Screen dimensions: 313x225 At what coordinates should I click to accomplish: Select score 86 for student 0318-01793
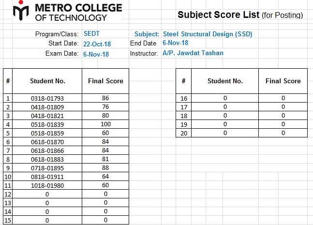point(105,98)
